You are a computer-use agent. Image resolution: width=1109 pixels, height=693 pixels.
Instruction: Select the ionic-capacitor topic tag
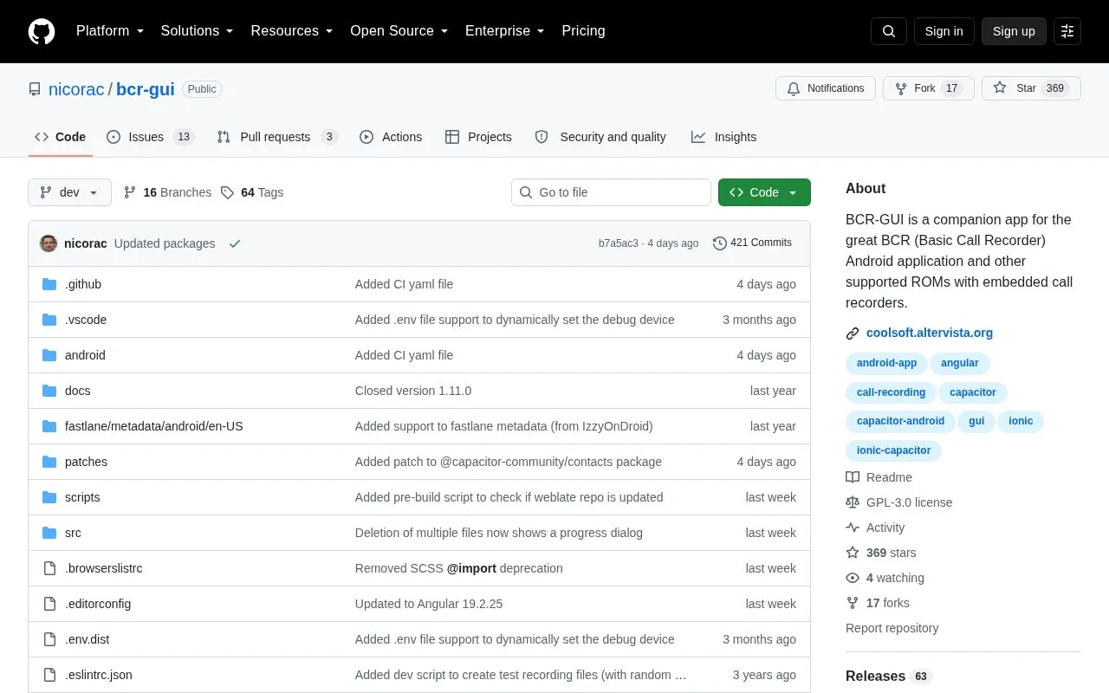[893, 450]
